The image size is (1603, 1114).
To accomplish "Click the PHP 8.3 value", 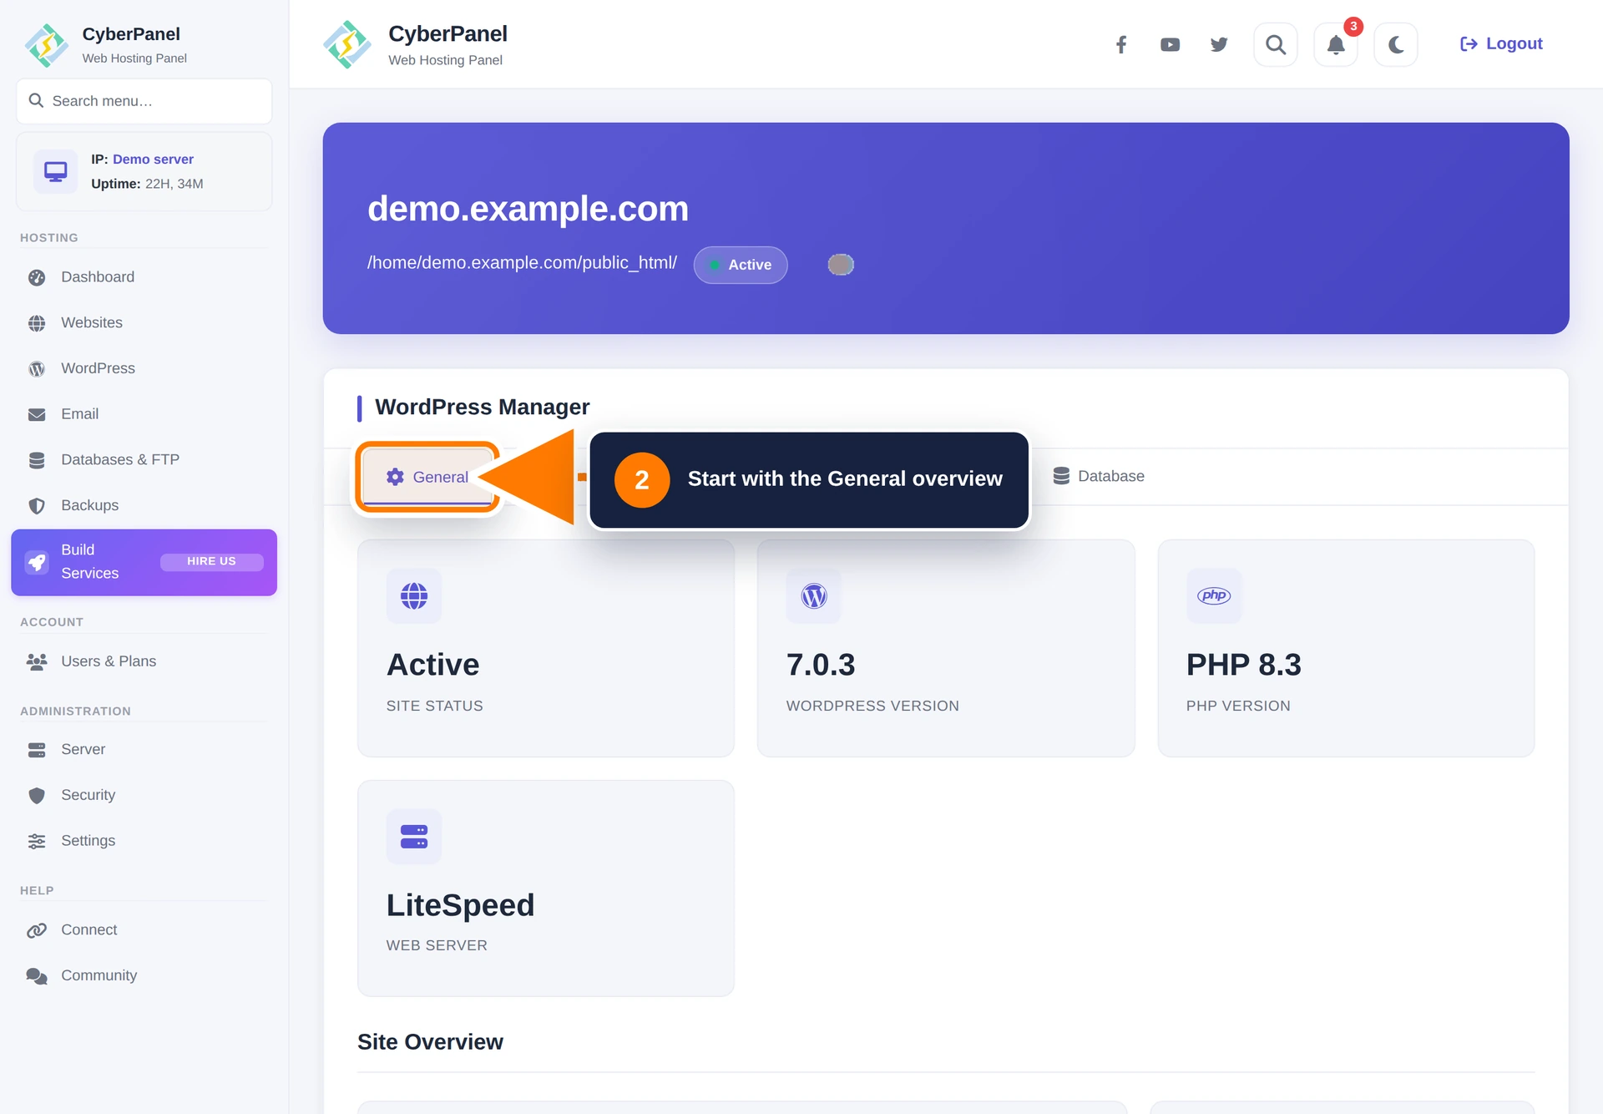I will pos(1244,666).
